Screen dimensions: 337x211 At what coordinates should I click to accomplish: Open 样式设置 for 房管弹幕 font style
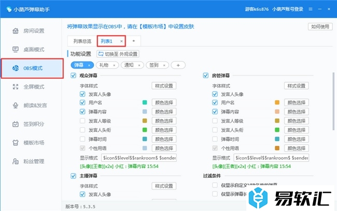297,86
